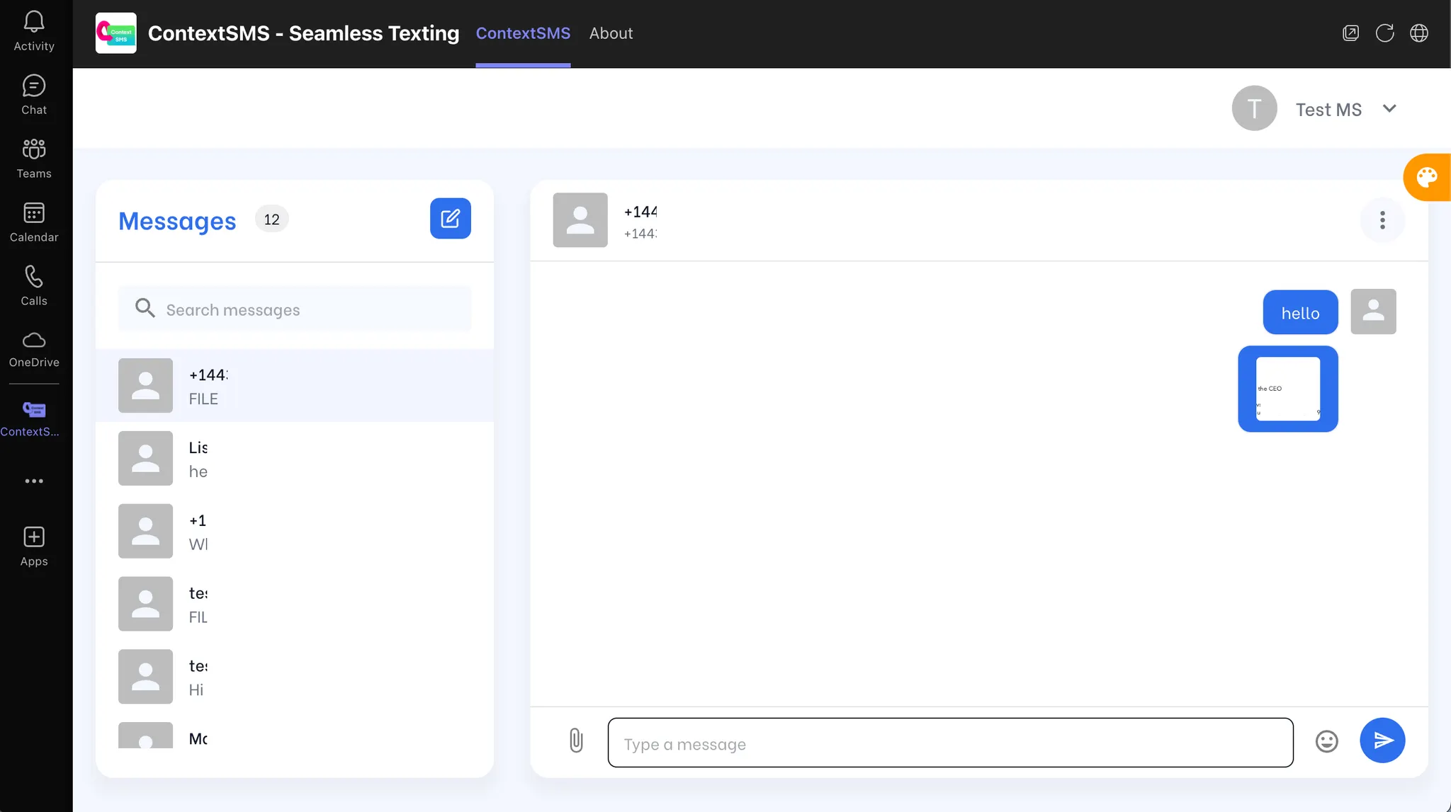1451x812 pixels.
Task: Open the Lis conversation in list
Action: (x=294, y=459)
